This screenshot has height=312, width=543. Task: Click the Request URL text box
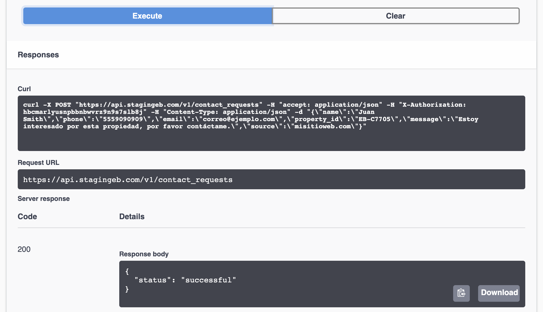(x=271, y=180)
